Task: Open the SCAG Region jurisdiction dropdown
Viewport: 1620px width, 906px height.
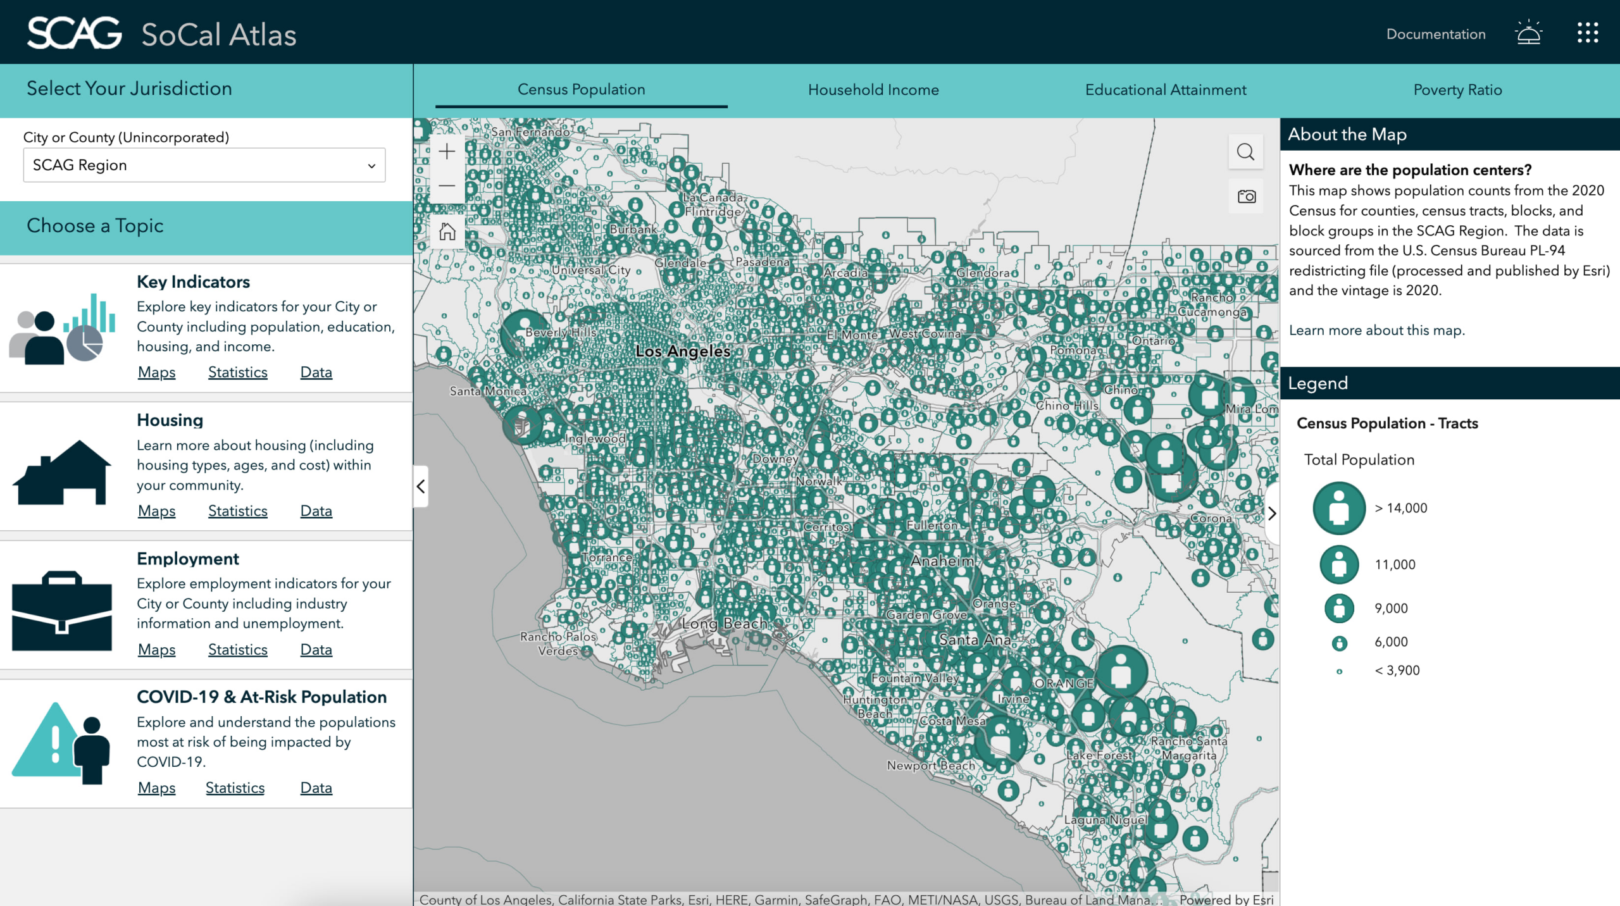Action: coord(204,165)
